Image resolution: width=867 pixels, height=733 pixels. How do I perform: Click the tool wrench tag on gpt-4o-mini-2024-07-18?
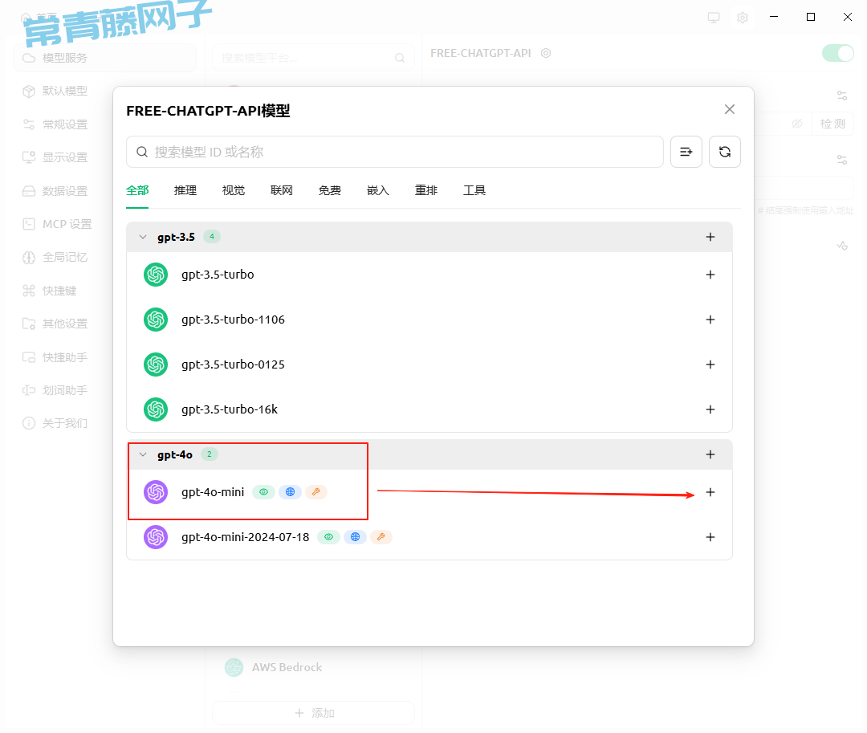pos(381,537)
